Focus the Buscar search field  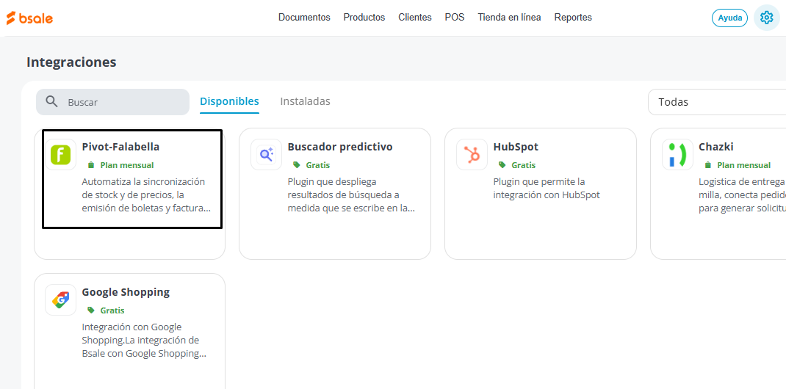[x=113, y=102]
